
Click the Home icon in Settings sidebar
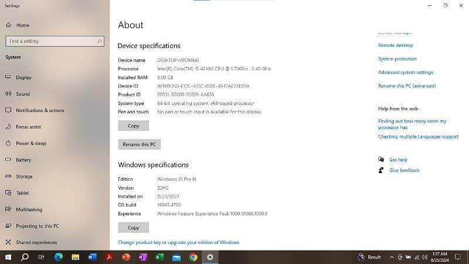[8, 25]
